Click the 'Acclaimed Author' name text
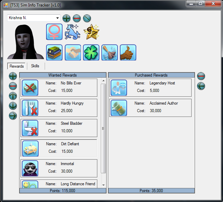The height and width of the screenshot is (202, 223). click(x=164, y=103)
